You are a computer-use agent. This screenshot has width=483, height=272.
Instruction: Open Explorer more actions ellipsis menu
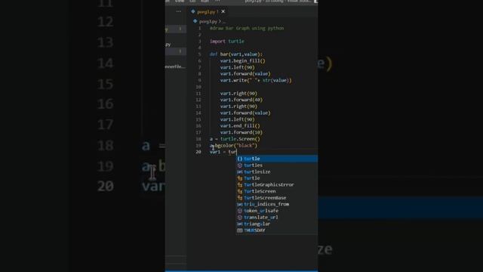179,11
